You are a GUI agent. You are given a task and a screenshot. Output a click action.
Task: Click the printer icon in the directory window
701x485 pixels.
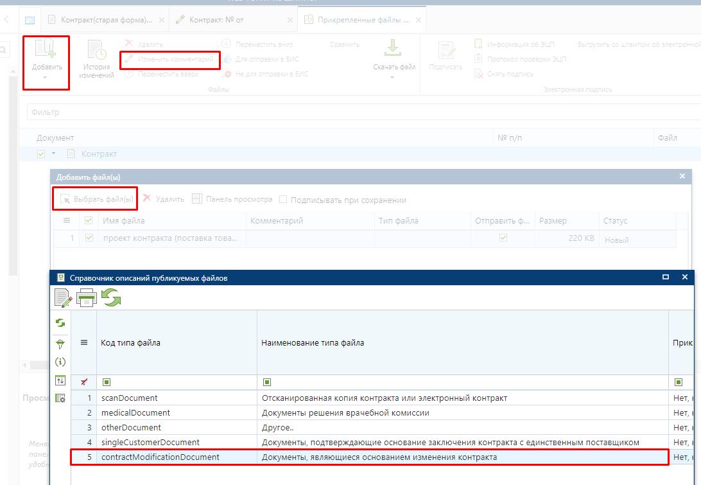[87, 298]
